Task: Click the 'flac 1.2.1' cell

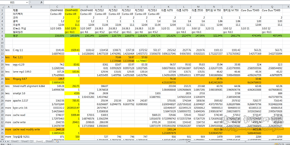Action: tap(31, 57)
